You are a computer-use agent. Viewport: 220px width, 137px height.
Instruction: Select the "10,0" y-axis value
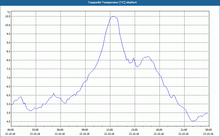coord(8,25)
